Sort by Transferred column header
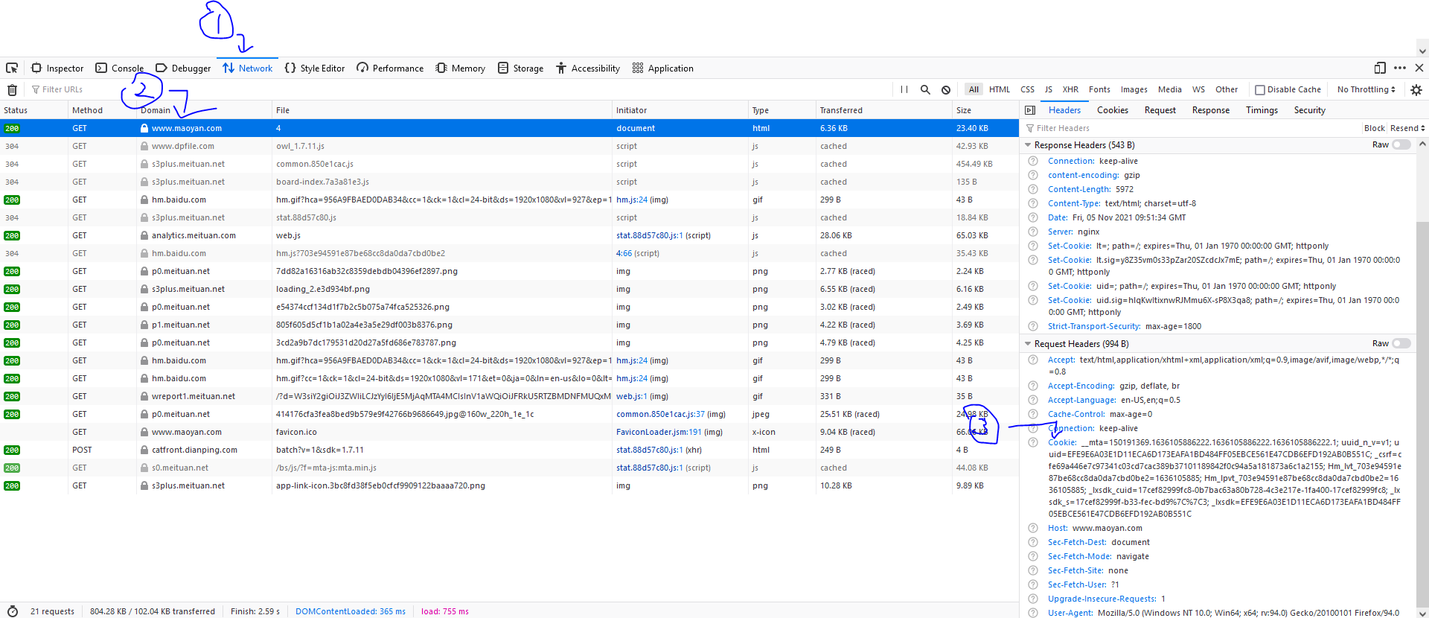 point(883,110)
